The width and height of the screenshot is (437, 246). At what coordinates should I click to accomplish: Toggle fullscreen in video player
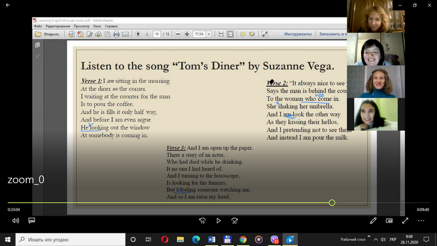pyautogui.click(x=405, y=221)
